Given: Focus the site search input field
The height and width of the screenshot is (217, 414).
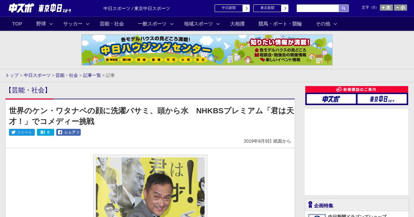Looking at the screenshot, I should [318, 8].
